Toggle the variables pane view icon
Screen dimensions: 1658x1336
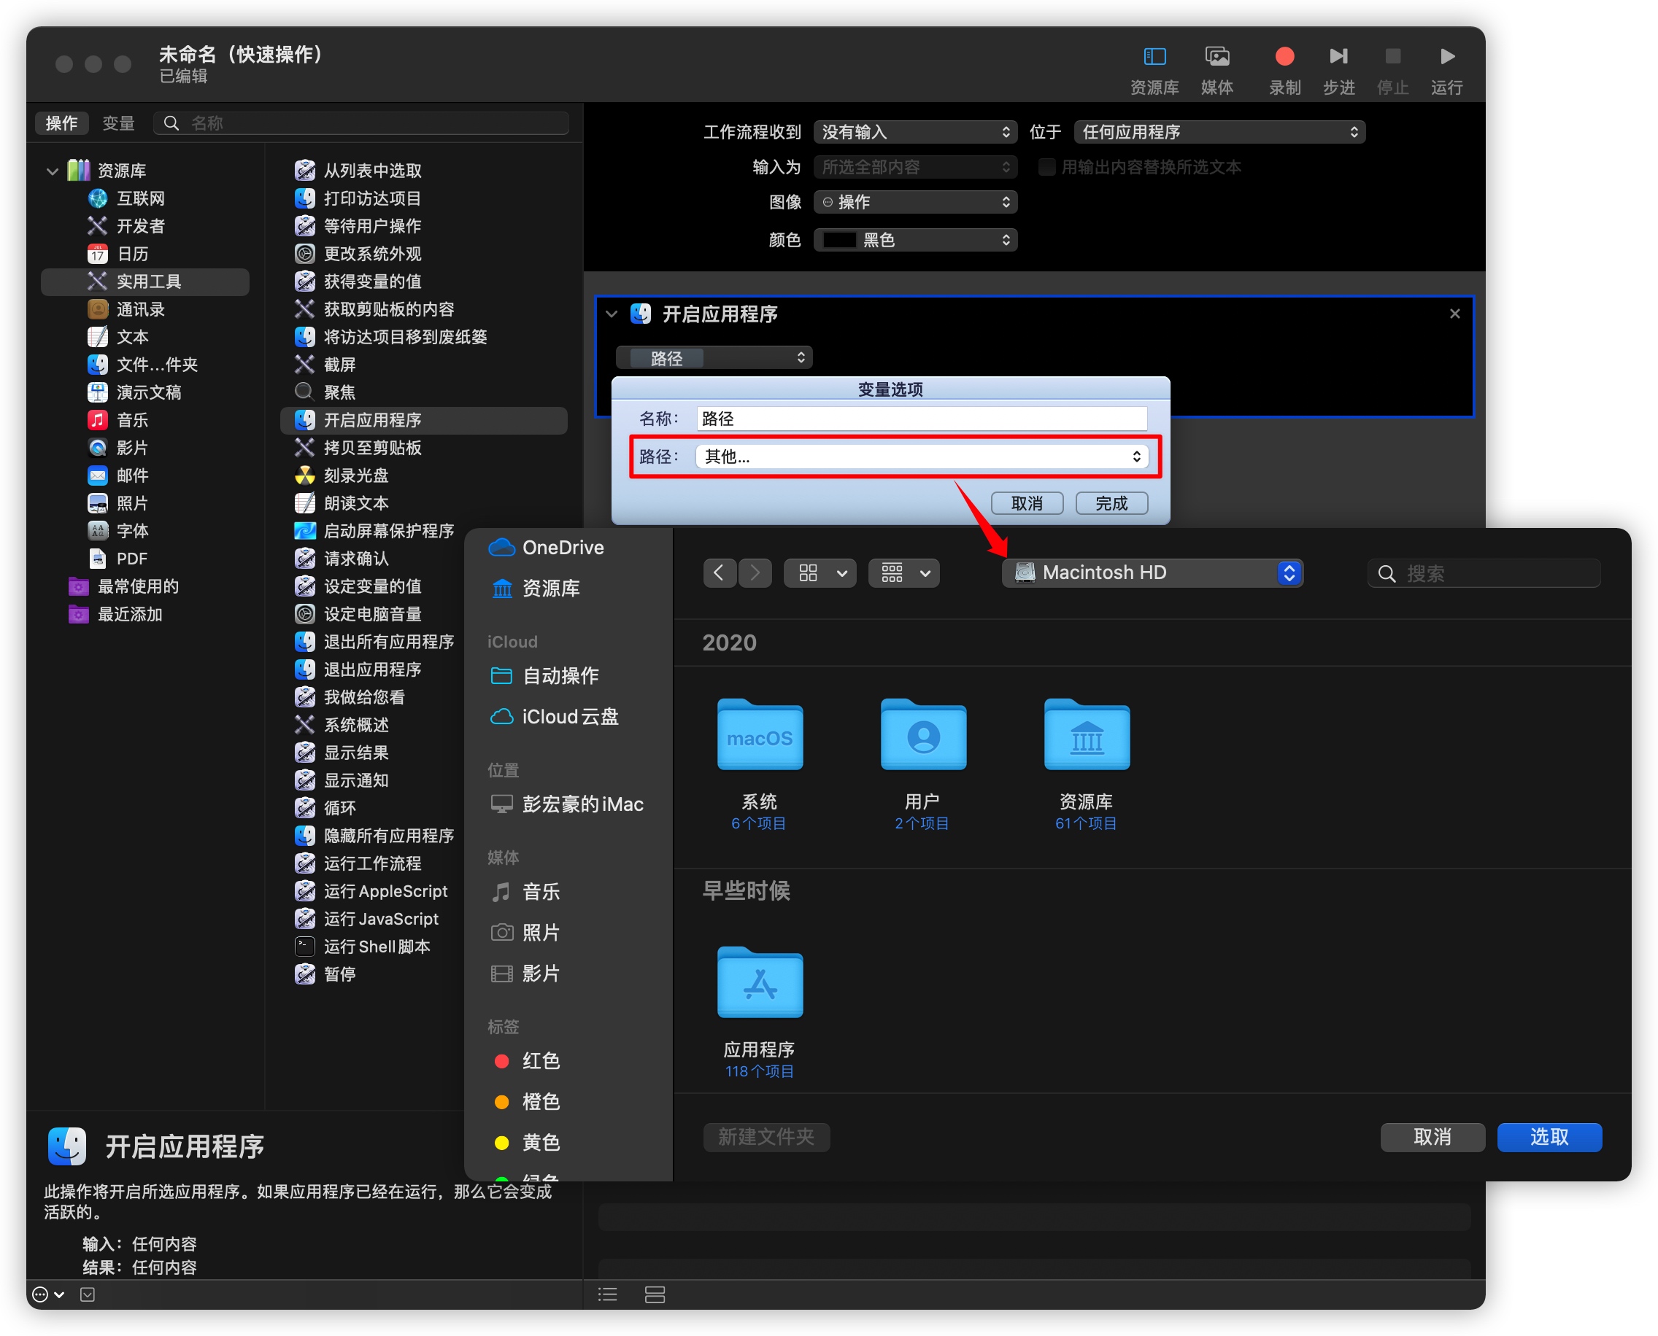[x=655, y=1294]
